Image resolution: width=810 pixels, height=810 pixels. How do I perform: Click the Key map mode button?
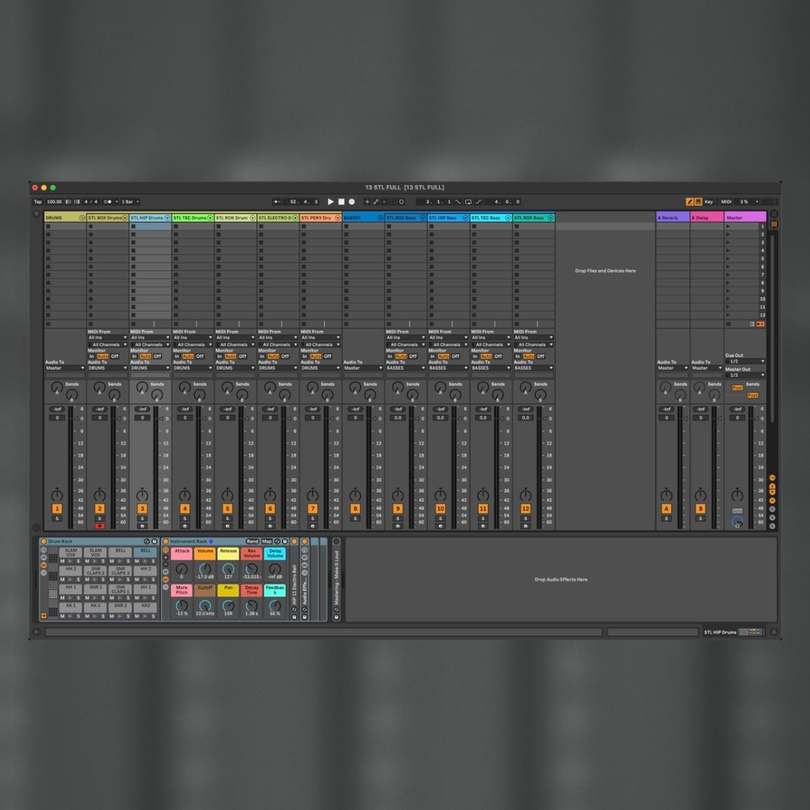[x=708, y=202]
